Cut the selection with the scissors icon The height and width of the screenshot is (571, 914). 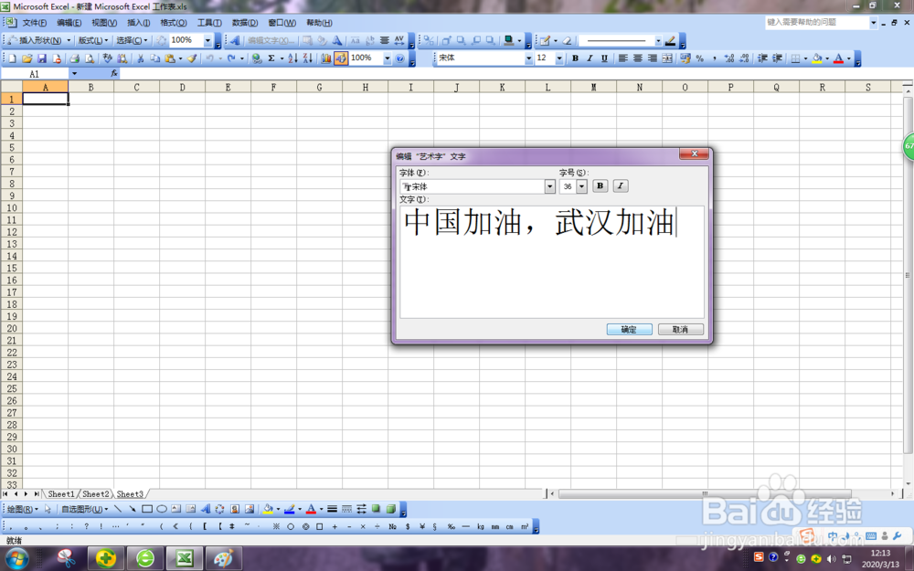[141, 58]
